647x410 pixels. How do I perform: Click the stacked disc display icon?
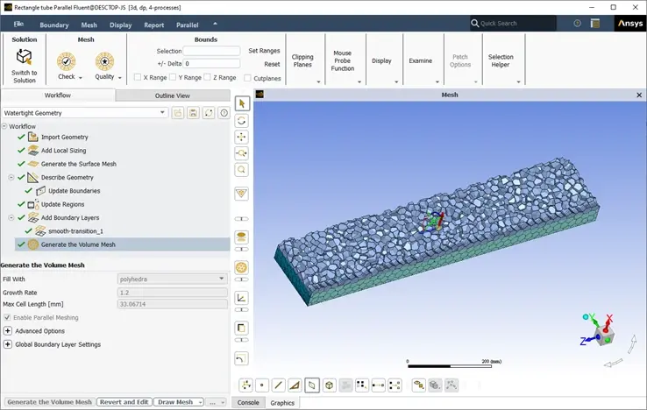(242, 237)
